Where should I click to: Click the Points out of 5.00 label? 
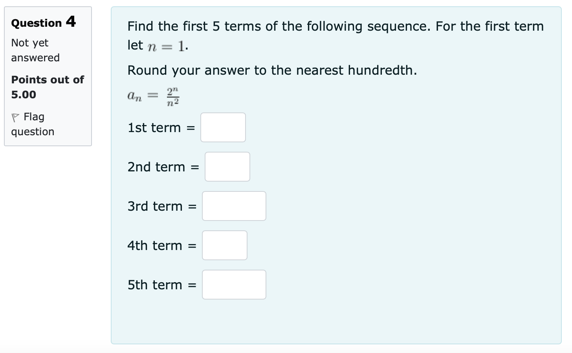(x=48, y=87)
